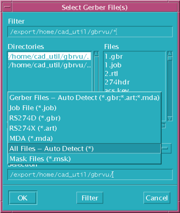Click Directories list scrollbar up arrow
This screenshot has height=213, width=180.
click(x=96, y=54)
